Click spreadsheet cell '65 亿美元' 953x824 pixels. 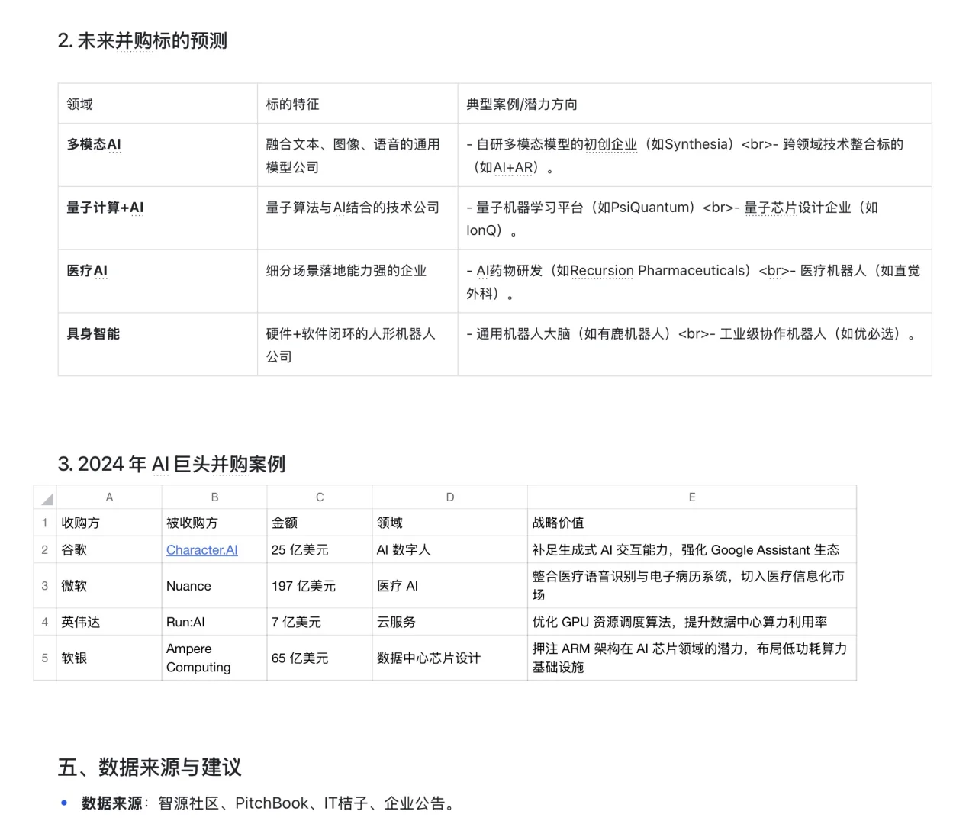click(x=320, y=658)
